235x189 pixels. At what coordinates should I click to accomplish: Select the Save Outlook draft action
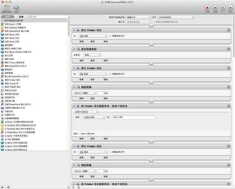[15, 28]
